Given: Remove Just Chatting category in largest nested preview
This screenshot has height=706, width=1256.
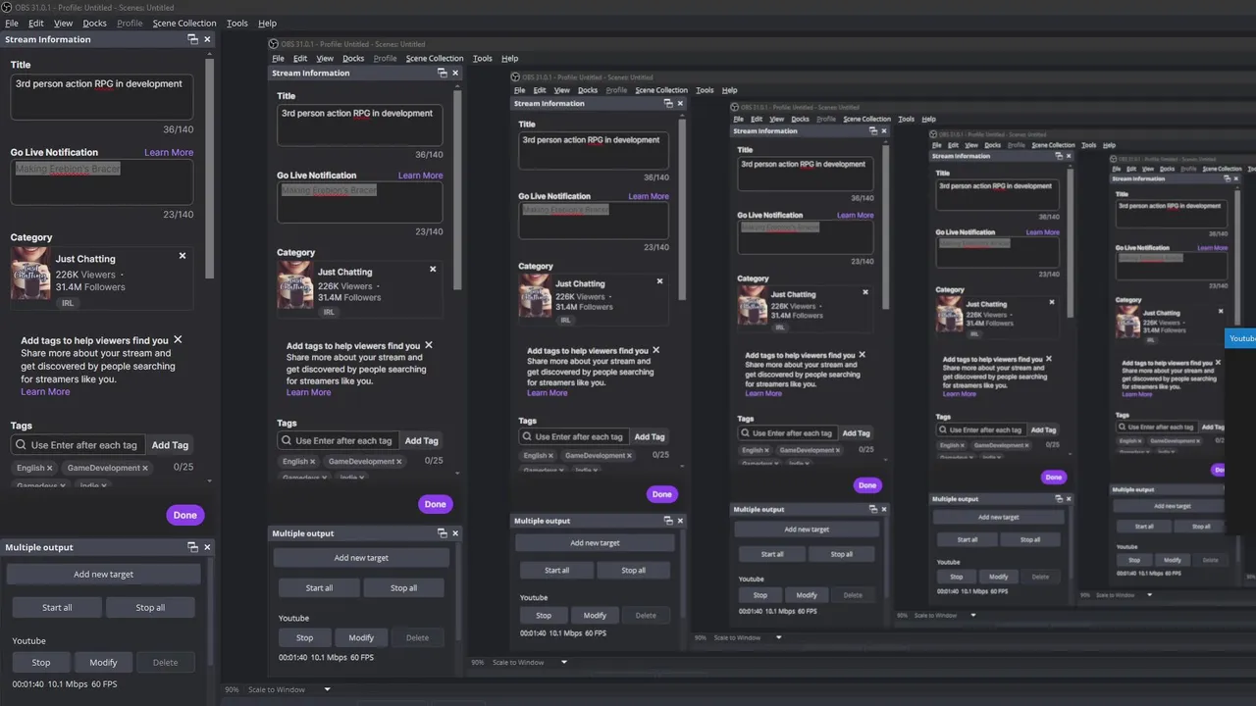Looking at the screenshot, I should pyautogui.click(x=433, y=269).
